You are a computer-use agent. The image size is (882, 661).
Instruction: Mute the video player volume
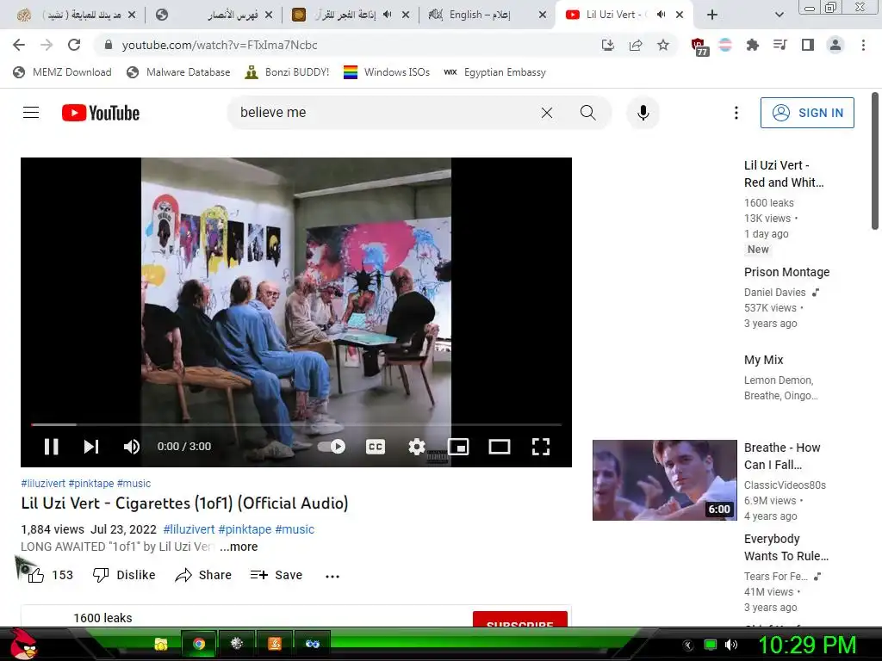pos(132,447)
